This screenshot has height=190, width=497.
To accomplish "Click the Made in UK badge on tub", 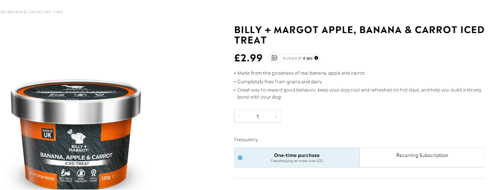I will 48,134.
